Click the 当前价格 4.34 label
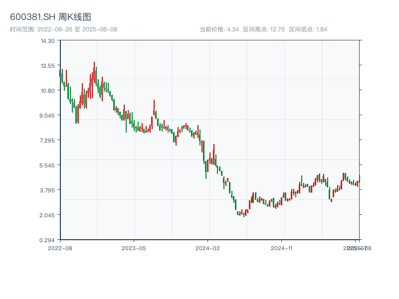 coord(219,29)
